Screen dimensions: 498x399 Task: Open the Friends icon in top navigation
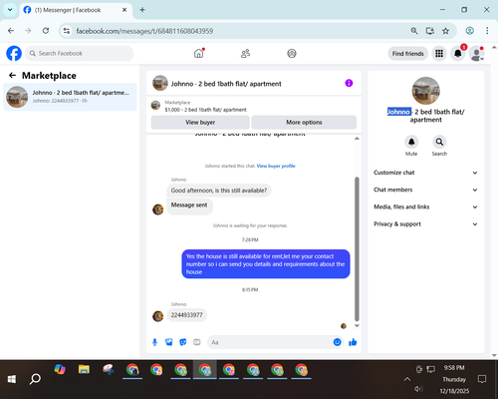point(245,53)
